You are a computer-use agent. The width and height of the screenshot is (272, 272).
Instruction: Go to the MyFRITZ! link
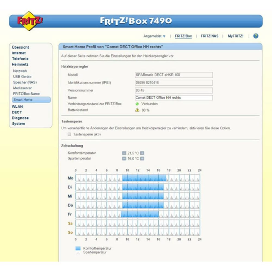236,36
